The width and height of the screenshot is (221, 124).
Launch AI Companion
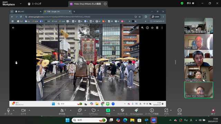point(136,112)
